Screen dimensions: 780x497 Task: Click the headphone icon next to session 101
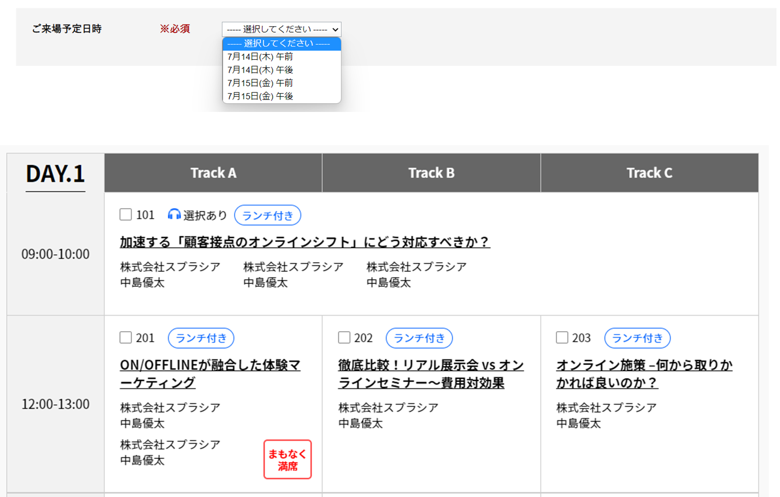[174, 215]
